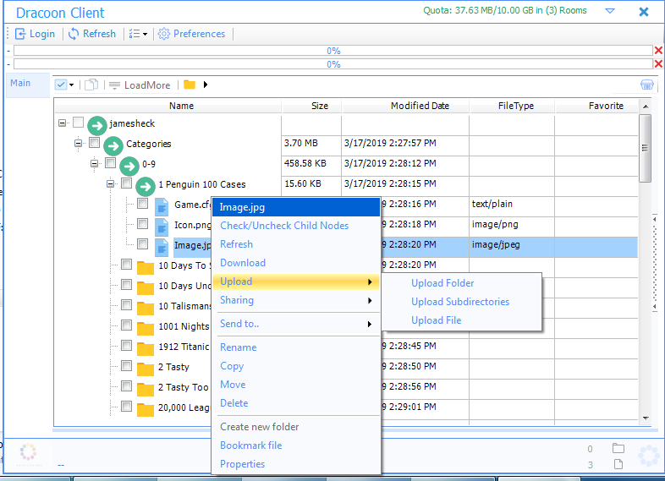Click folder icon of 2 Tasty

tap(146, 369)
